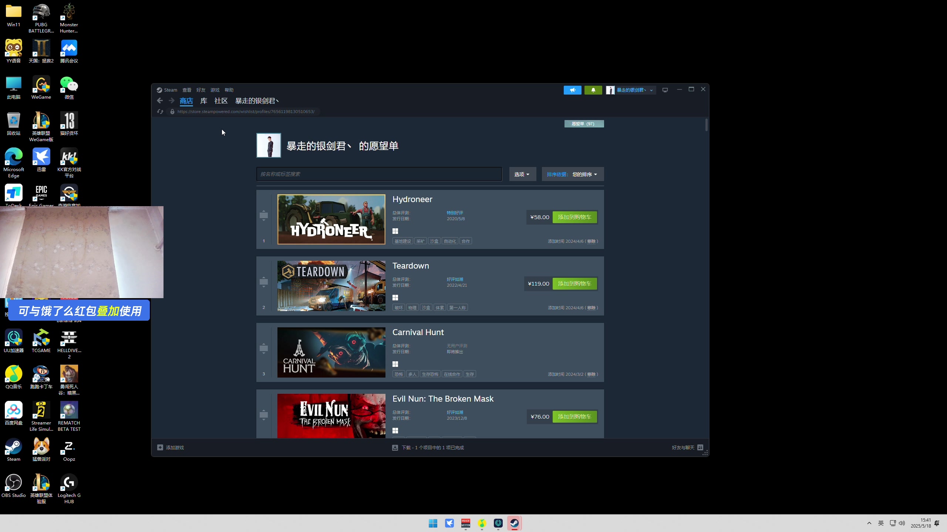Open the OBS Studio desktop icon
The image size is (947, 532).
coord(14,486)
